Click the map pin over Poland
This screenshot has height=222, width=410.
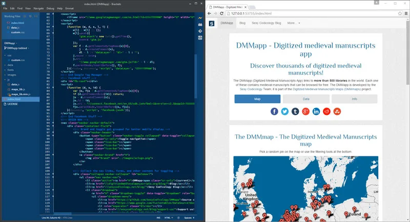pos(354,210)
